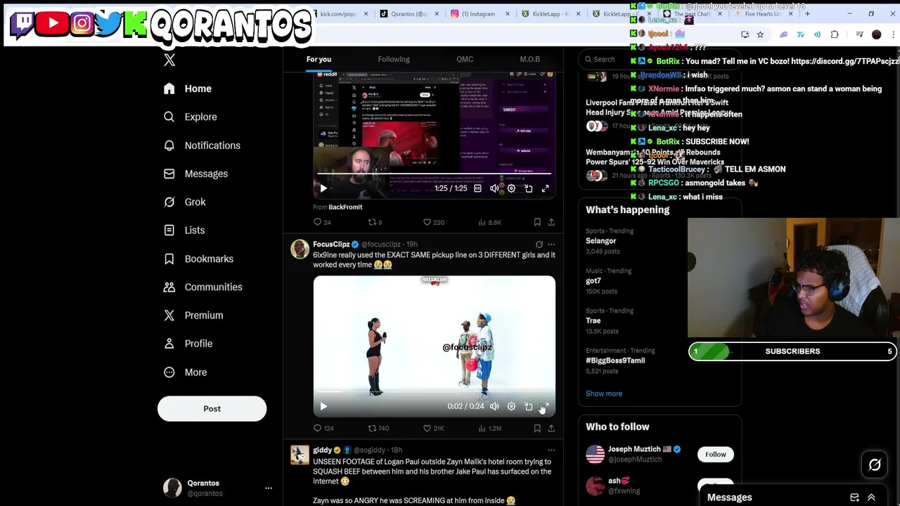The image size is (900, 506).
Task: Open a new browser tab
Action: (807, 14)
